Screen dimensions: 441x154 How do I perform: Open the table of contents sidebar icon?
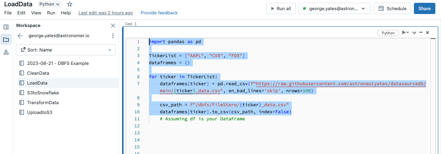[x=6, y=27]
